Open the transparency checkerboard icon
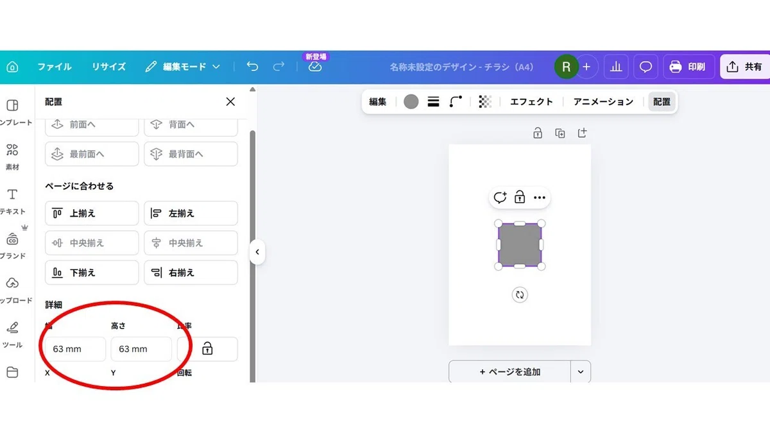Screen dimensions: 770x433 (486, 101)
